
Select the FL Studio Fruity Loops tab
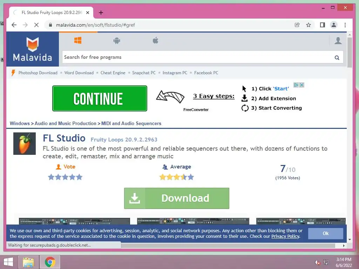[51, 13]
